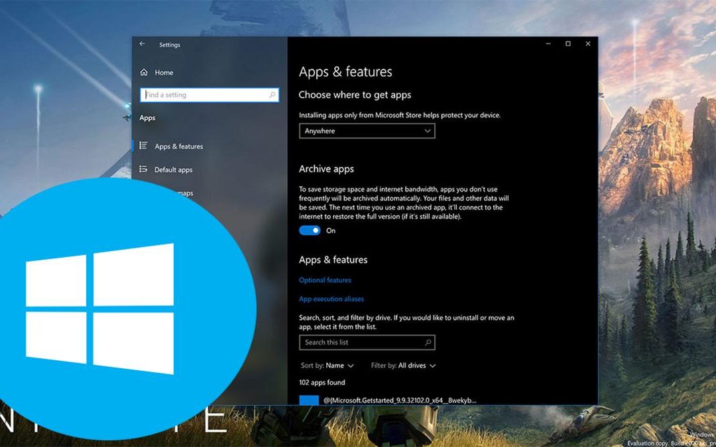Select the Microsoft.Getstarted app icon
This screenshot has width=716, height=447.
[309, 400]
